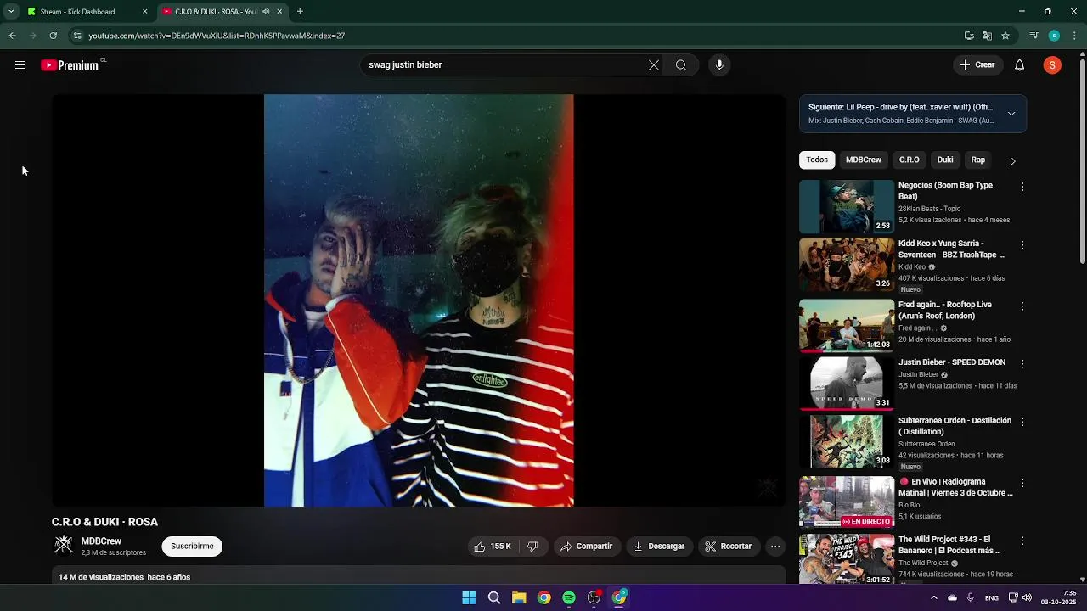
Task: Open the Chrome tab search dropdown
Action: coord(10,12)
